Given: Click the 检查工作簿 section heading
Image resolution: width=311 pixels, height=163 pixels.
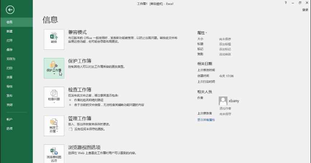Looking at the screenshot, I should pyautogui.click(x=80, y=90).
